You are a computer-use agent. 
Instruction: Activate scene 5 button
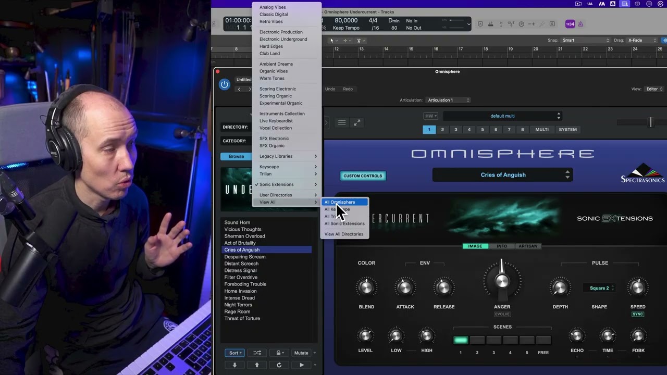(x=527, y=340)
